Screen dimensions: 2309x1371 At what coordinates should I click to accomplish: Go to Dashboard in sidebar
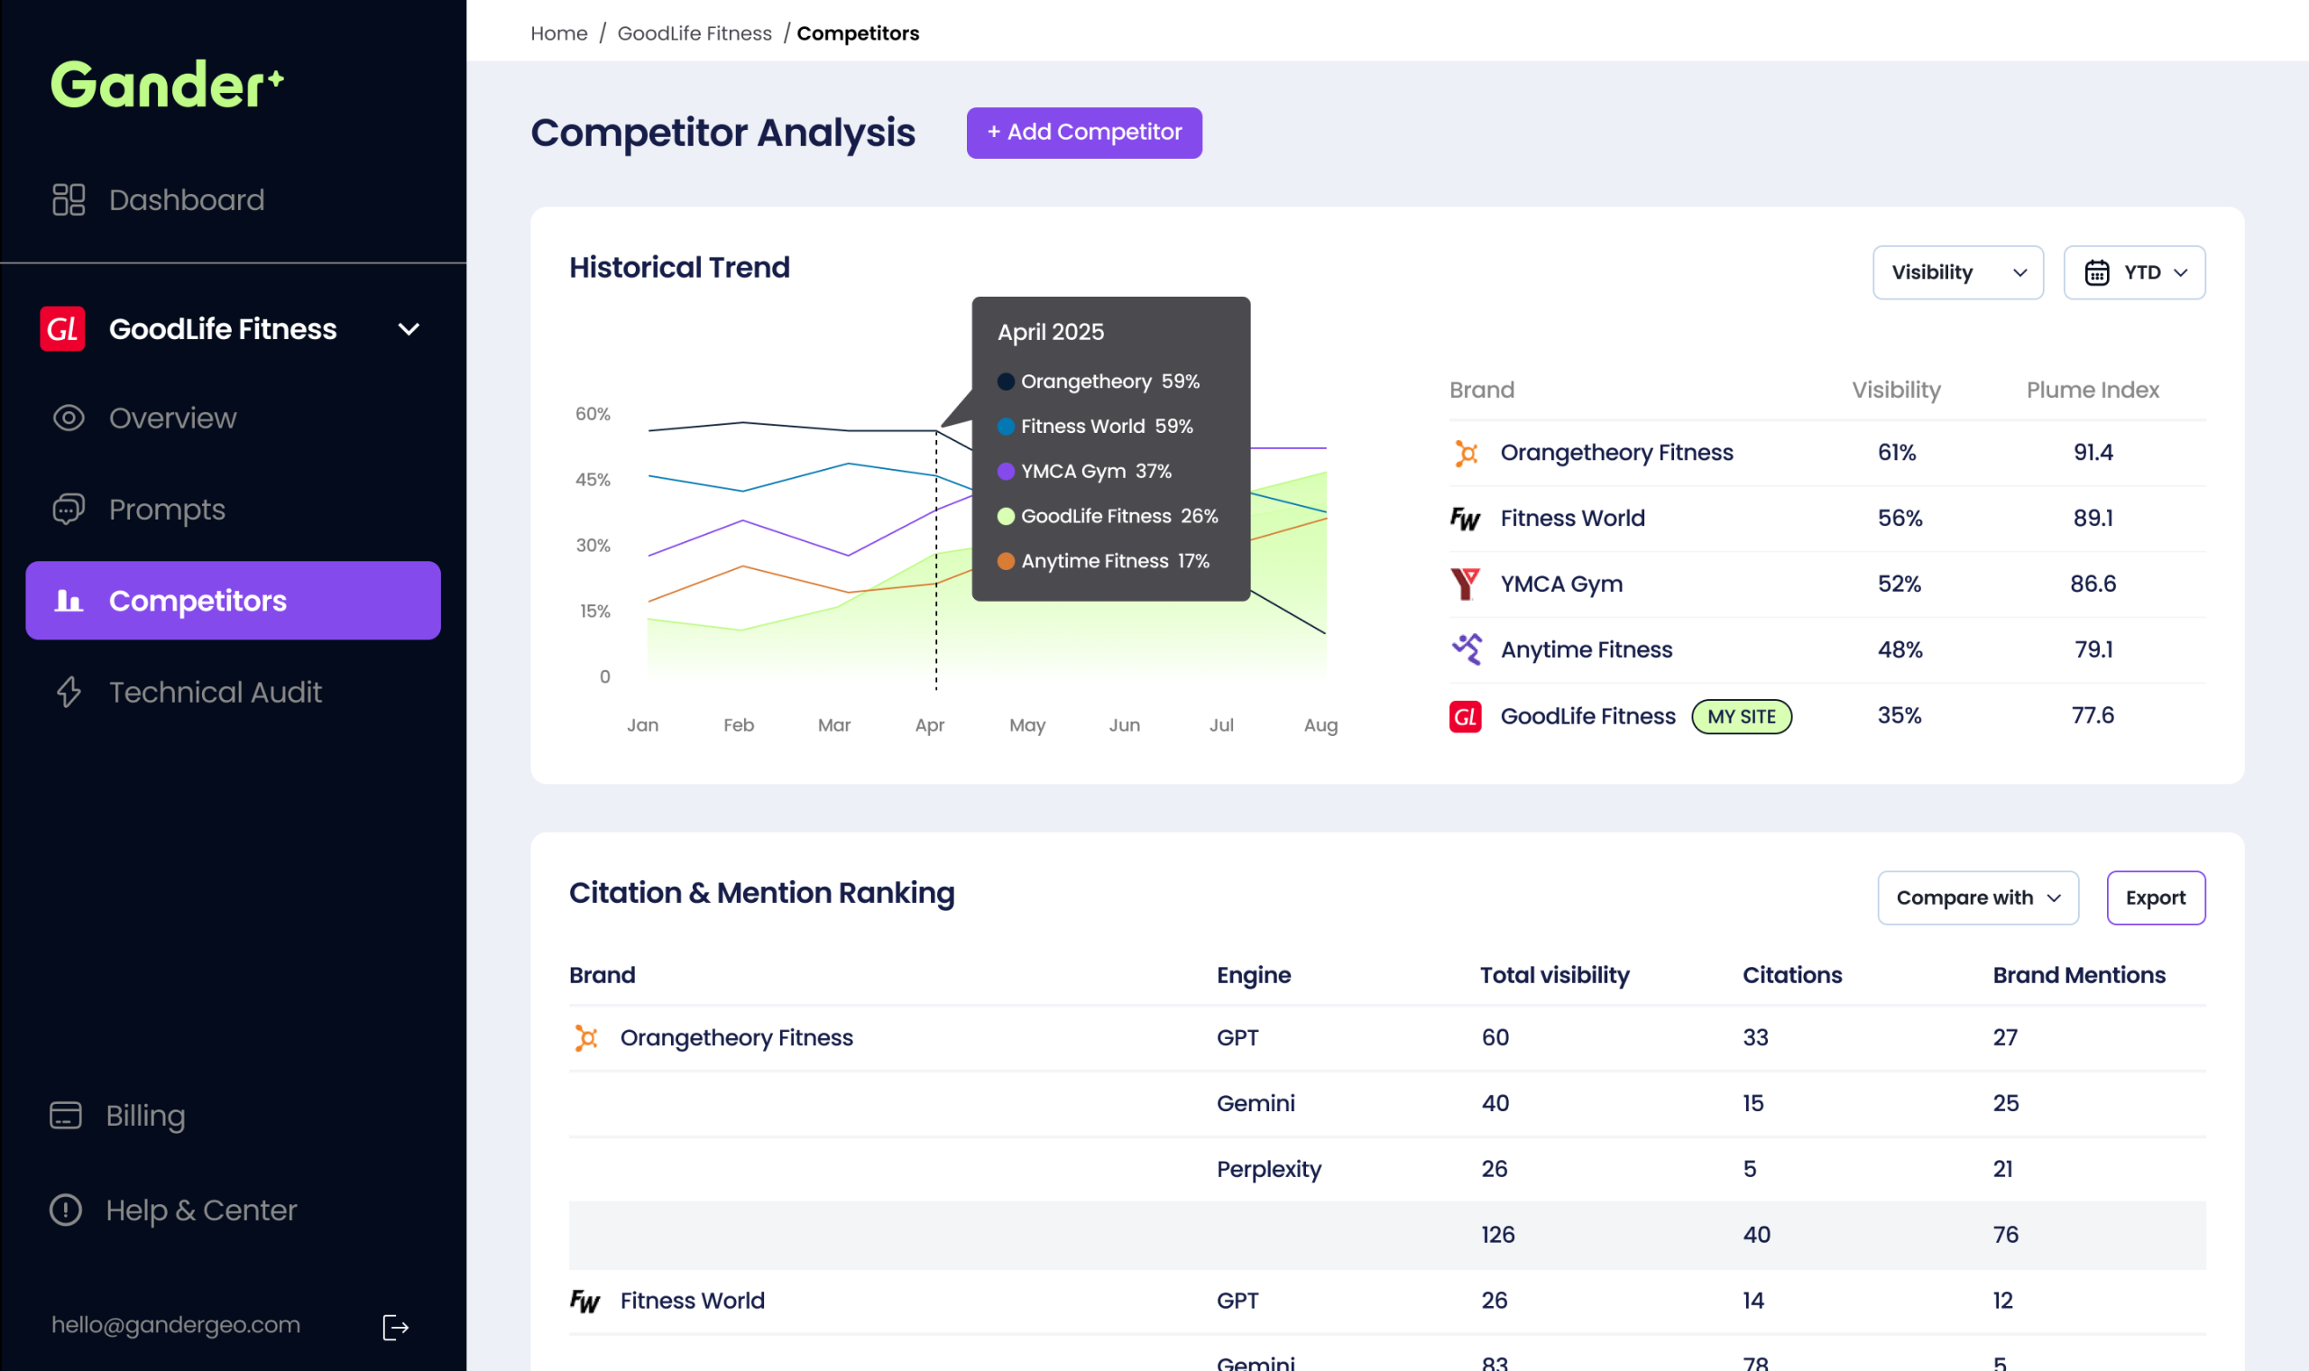pos(187,199)
